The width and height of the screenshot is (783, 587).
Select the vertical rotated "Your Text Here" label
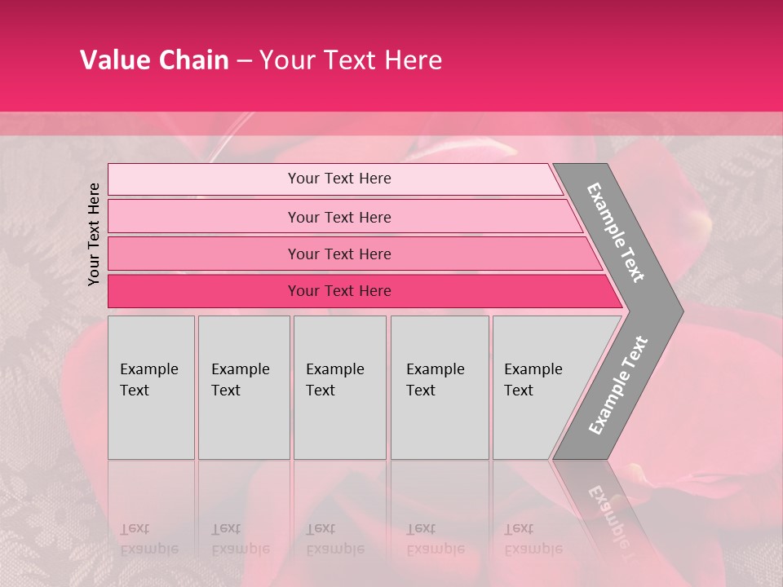(94, 234)
